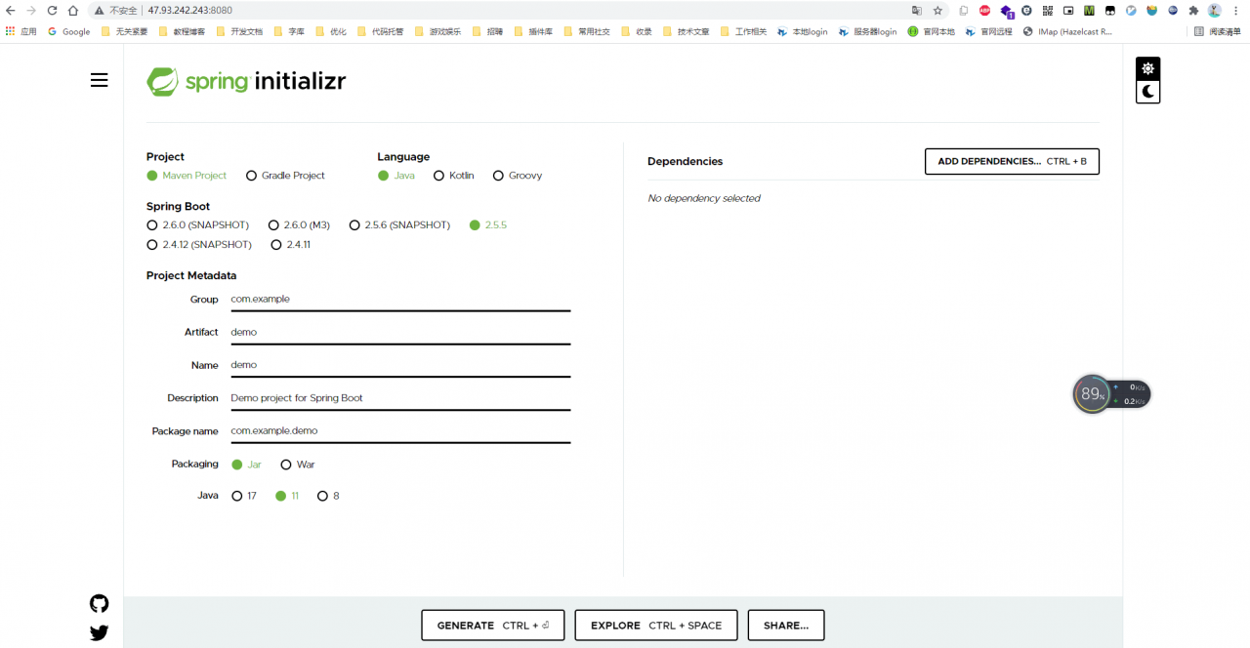The width and height of the screenshot is (1250, 648).
Task: Choose Kotlin as the language
Action: coord(454,176)
